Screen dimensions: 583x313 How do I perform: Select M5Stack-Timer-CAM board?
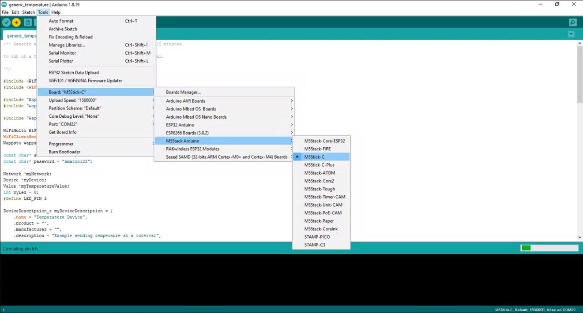click(x=321, y=197)
